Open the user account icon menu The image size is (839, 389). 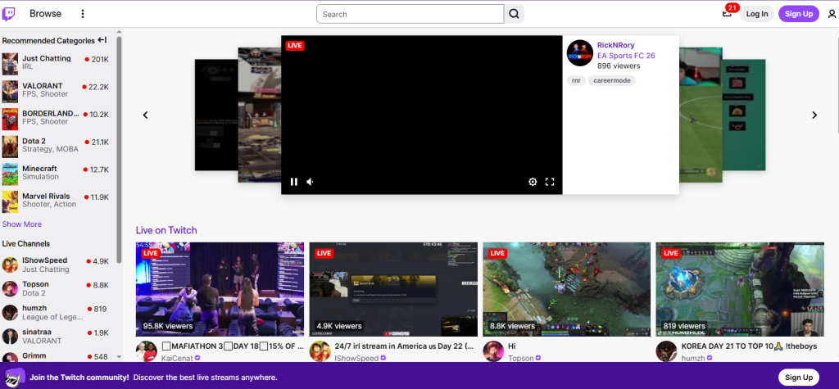click(832, 14)
